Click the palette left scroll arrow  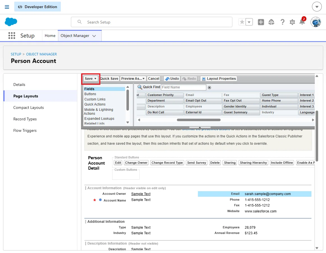point(139,120)
